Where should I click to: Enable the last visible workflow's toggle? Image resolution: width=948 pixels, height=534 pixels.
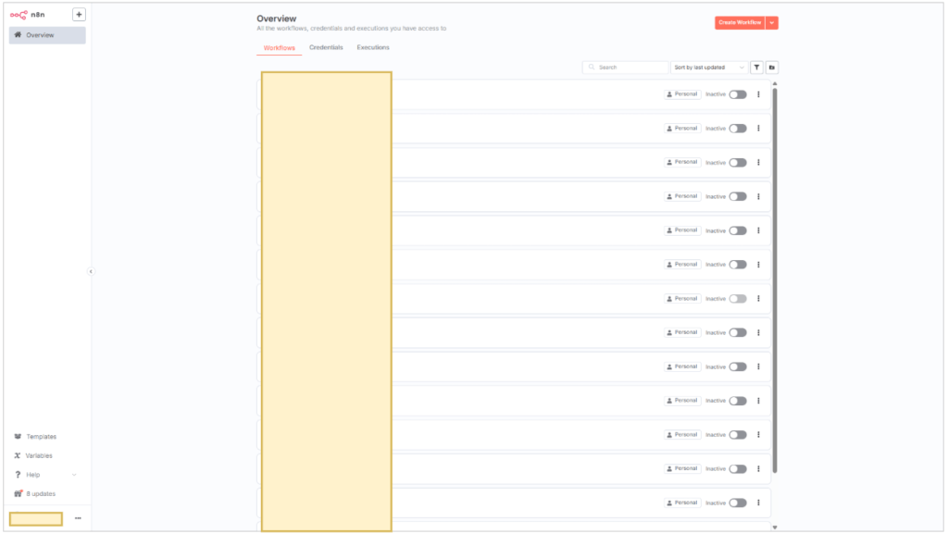click(737, 503)
